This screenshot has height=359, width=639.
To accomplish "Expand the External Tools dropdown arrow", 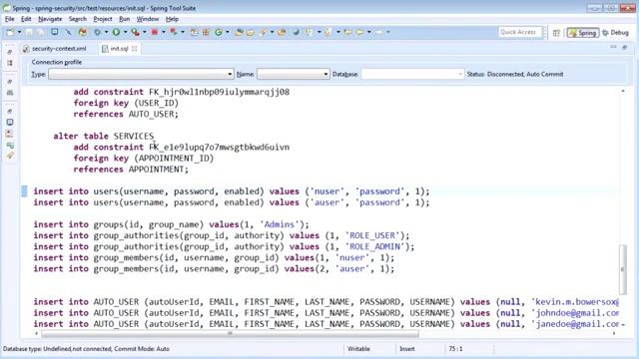I will pyautogui.click(x=183, y=32).
